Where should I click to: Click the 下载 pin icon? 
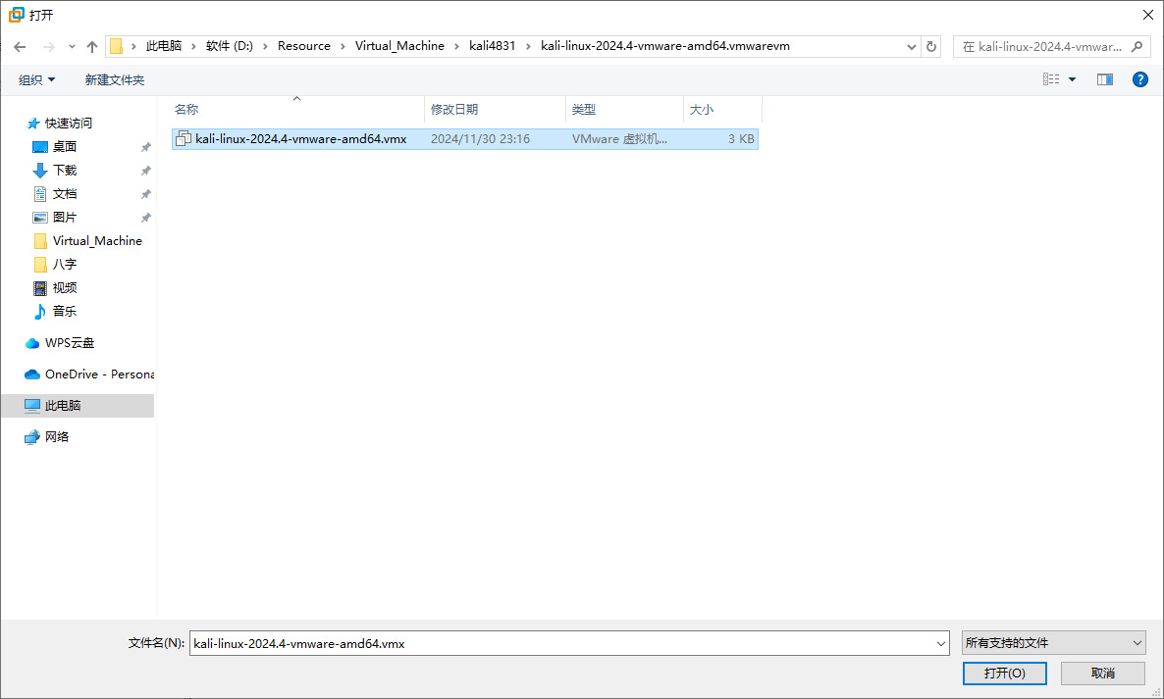pos(145,172)
